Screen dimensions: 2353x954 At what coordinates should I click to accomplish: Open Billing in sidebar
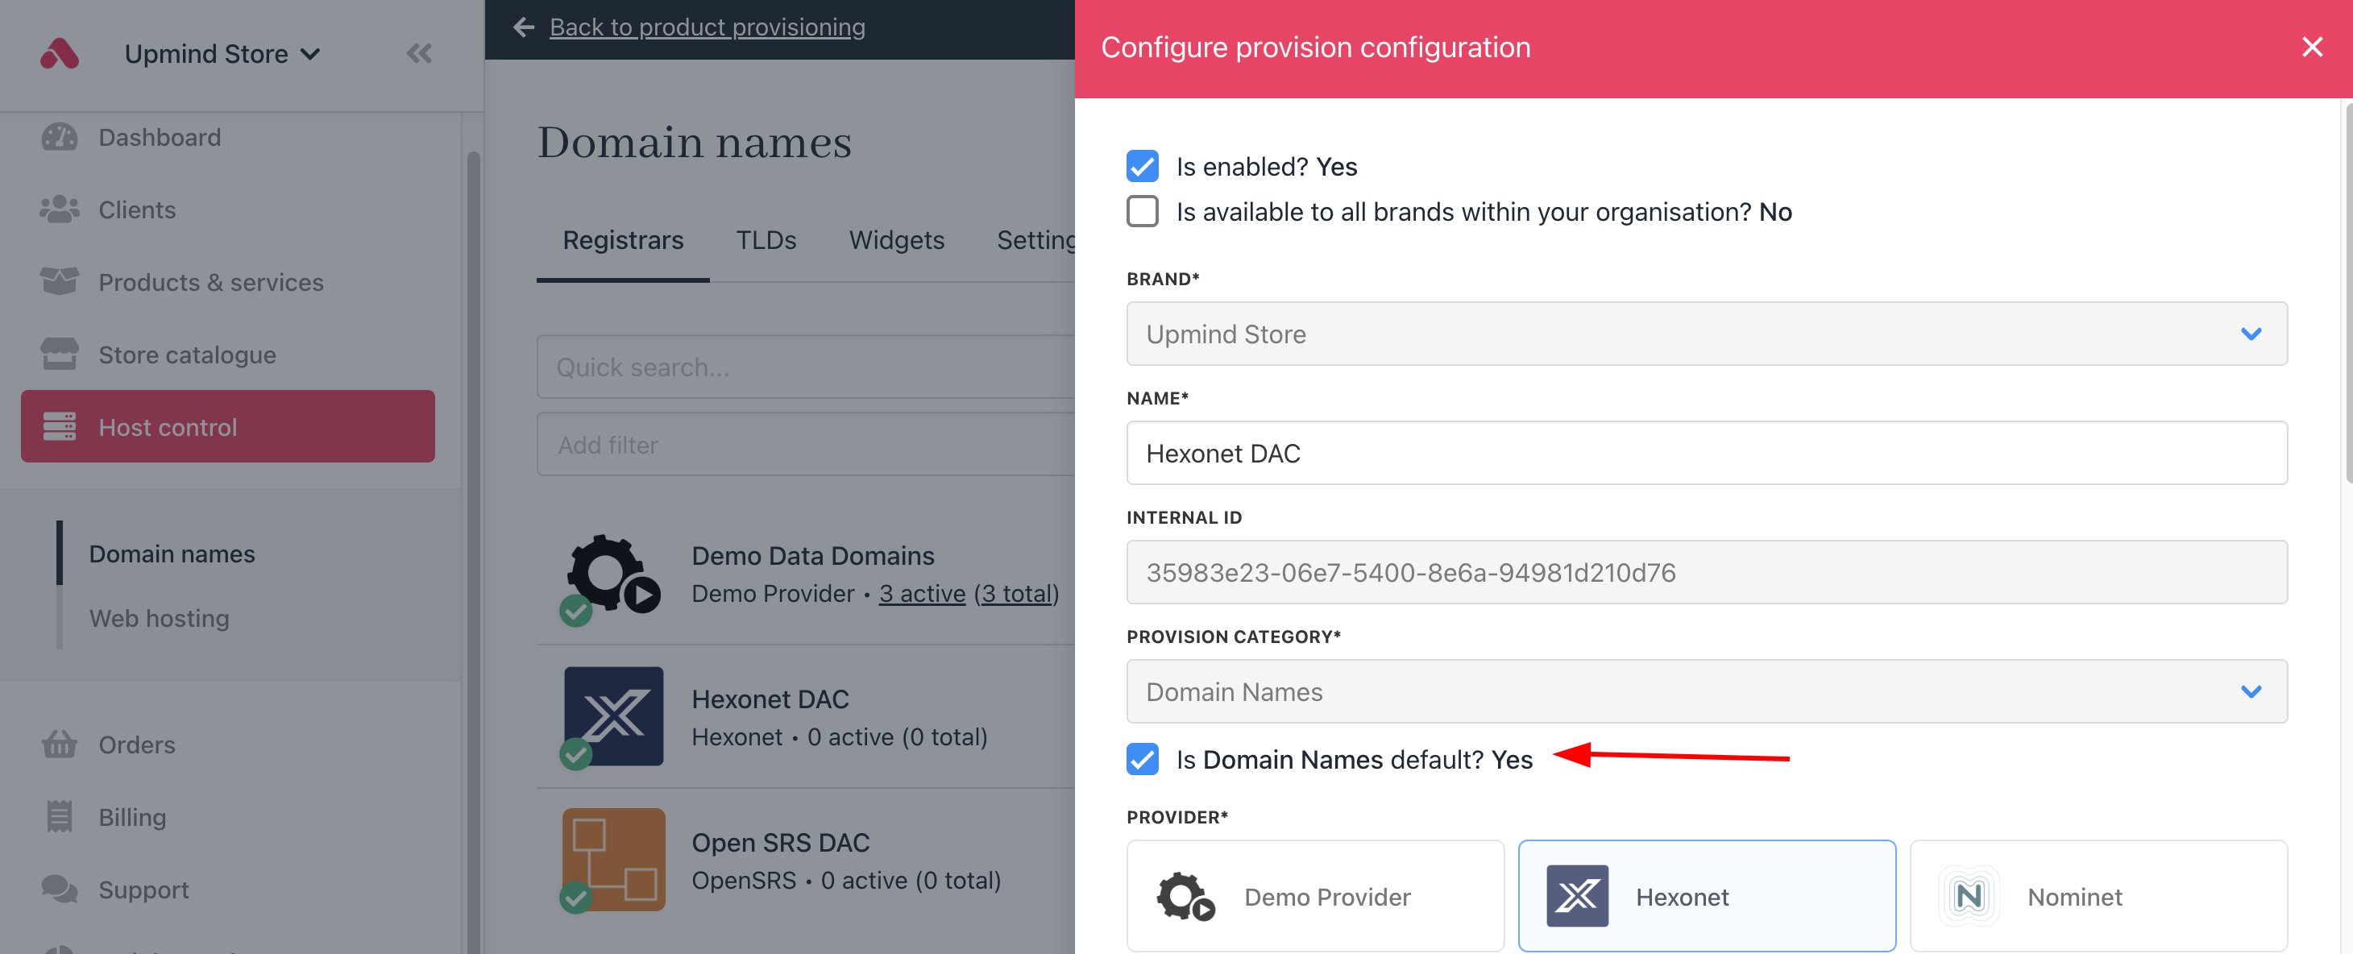(228, 816)
